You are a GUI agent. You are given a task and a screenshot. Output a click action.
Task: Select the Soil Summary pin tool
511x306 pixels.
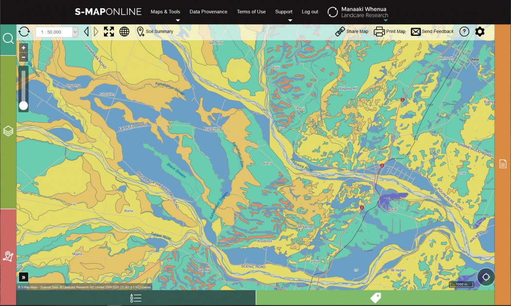[141, 31]
